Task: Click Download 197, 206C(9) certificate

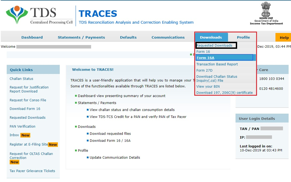Action: tap(225, 92)
